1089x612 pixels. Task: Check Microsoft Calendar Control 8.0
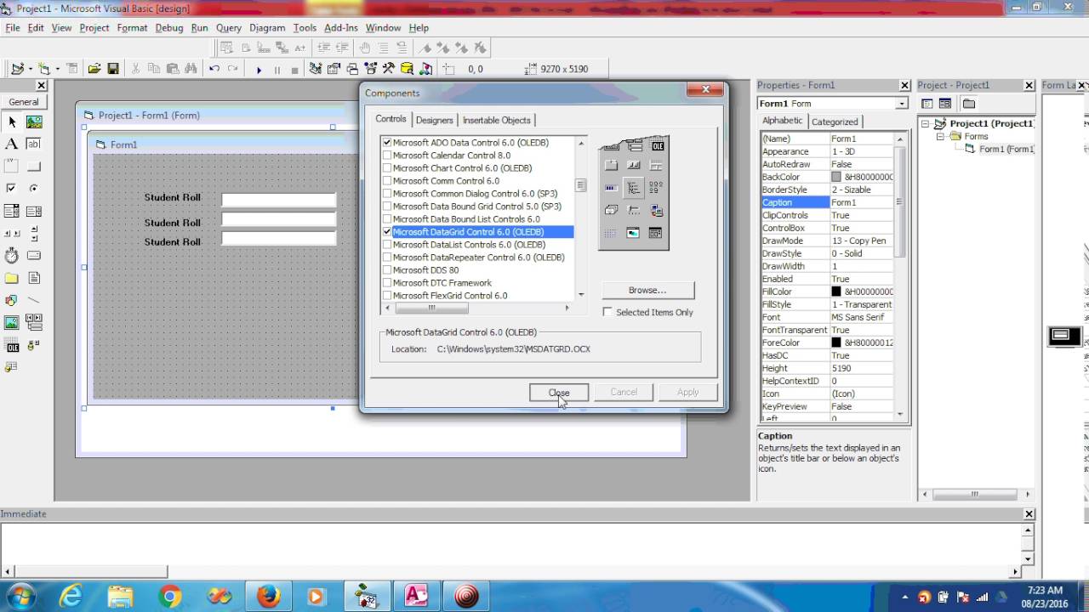pyautogui.click(x=387, y=156)
